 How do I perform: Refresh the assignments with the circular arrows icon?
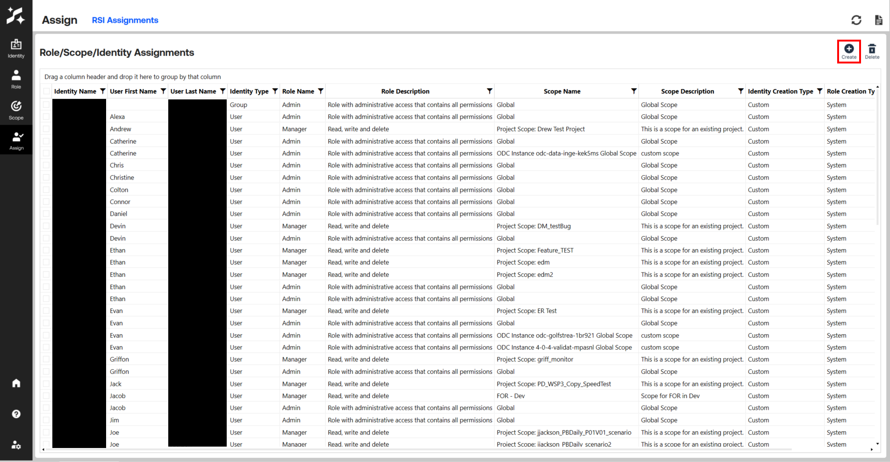(x=856, y=20)
